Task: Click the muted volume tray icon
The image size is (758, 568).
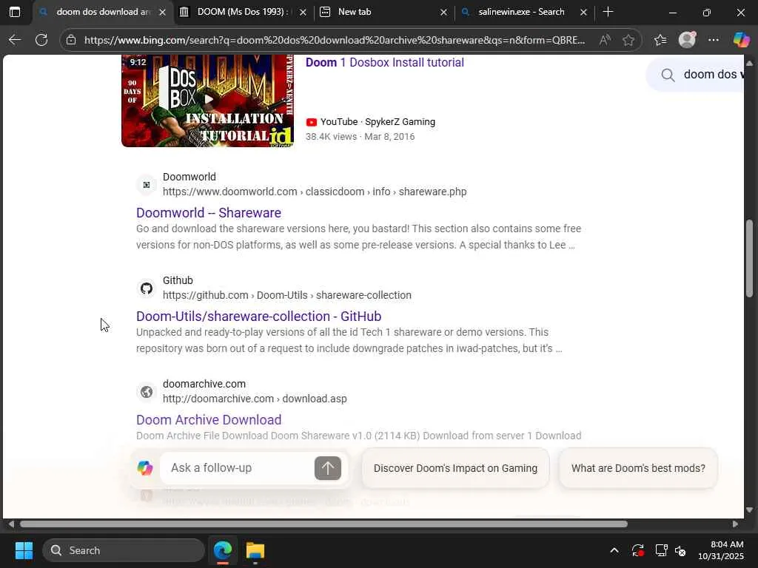Action: (x=681, y=550)
